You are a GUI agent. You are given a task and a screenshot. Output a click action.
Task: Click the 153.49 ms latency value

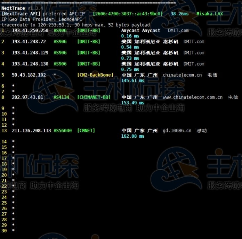[133, 103]
